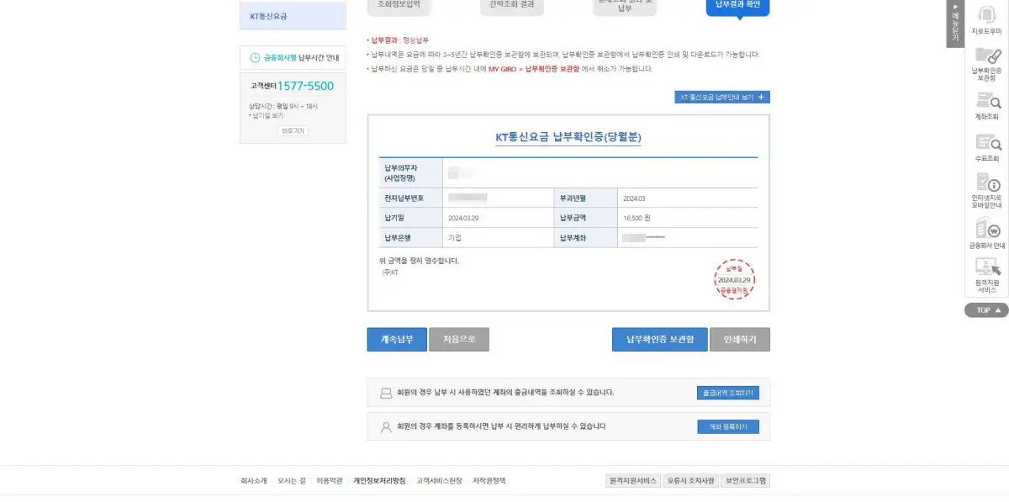Collapse the quick menu with 메뉴닫기
The image size is (1009, 502).
(x=955, y=24)
